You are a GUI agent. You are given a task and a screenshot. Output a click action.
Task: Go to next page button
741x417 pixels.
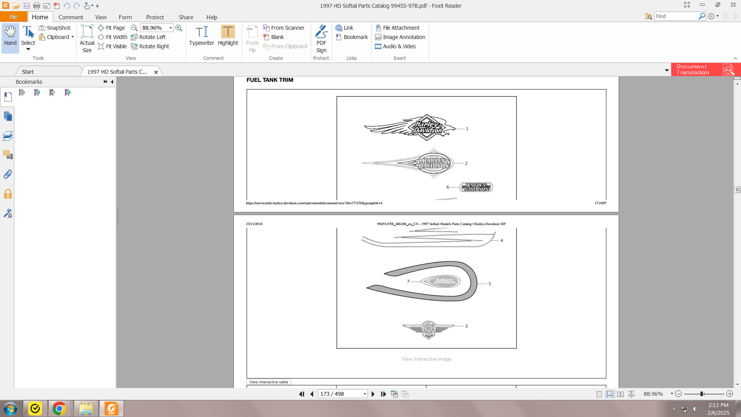coord(373,394)
